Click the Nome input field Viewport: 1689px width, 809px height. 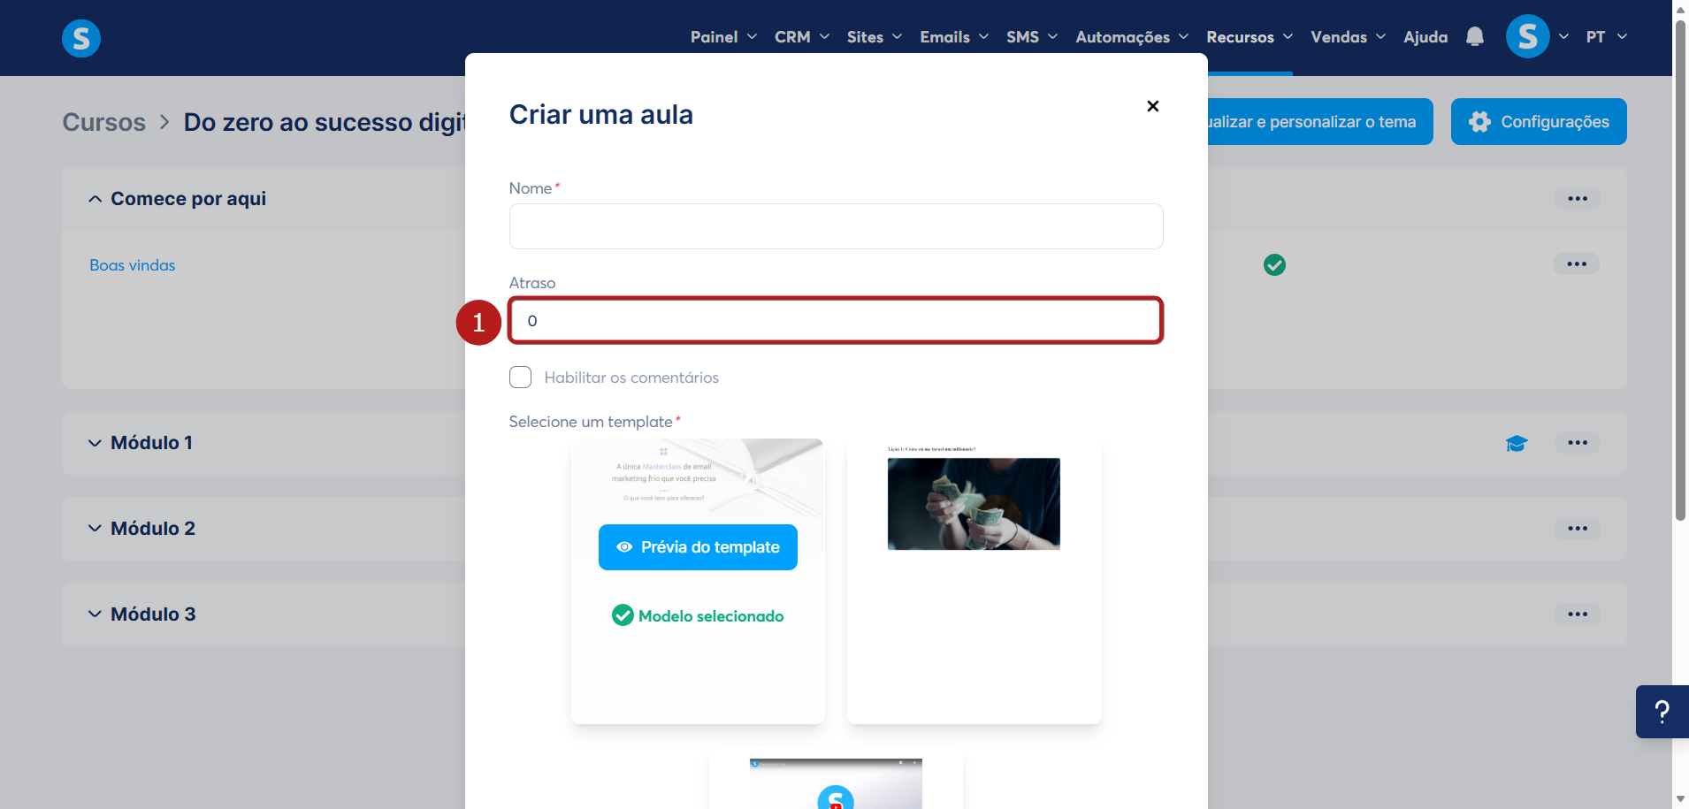836,226
